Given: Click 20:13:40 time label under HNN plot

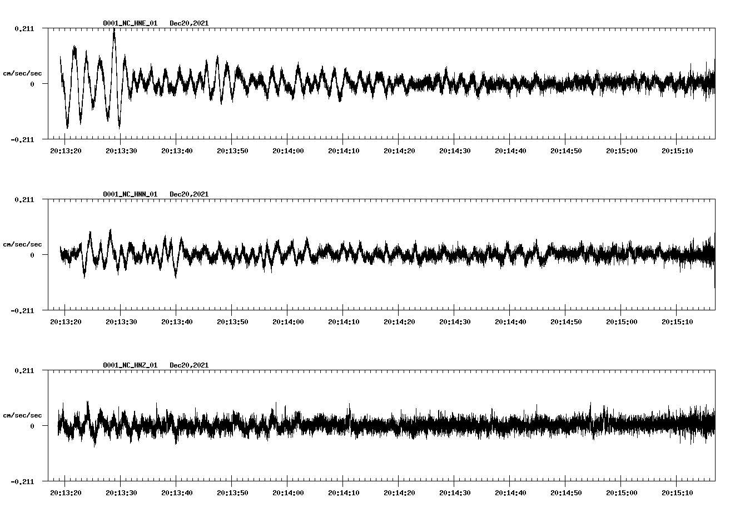Looking at the screenshot, I should (177, 322).
